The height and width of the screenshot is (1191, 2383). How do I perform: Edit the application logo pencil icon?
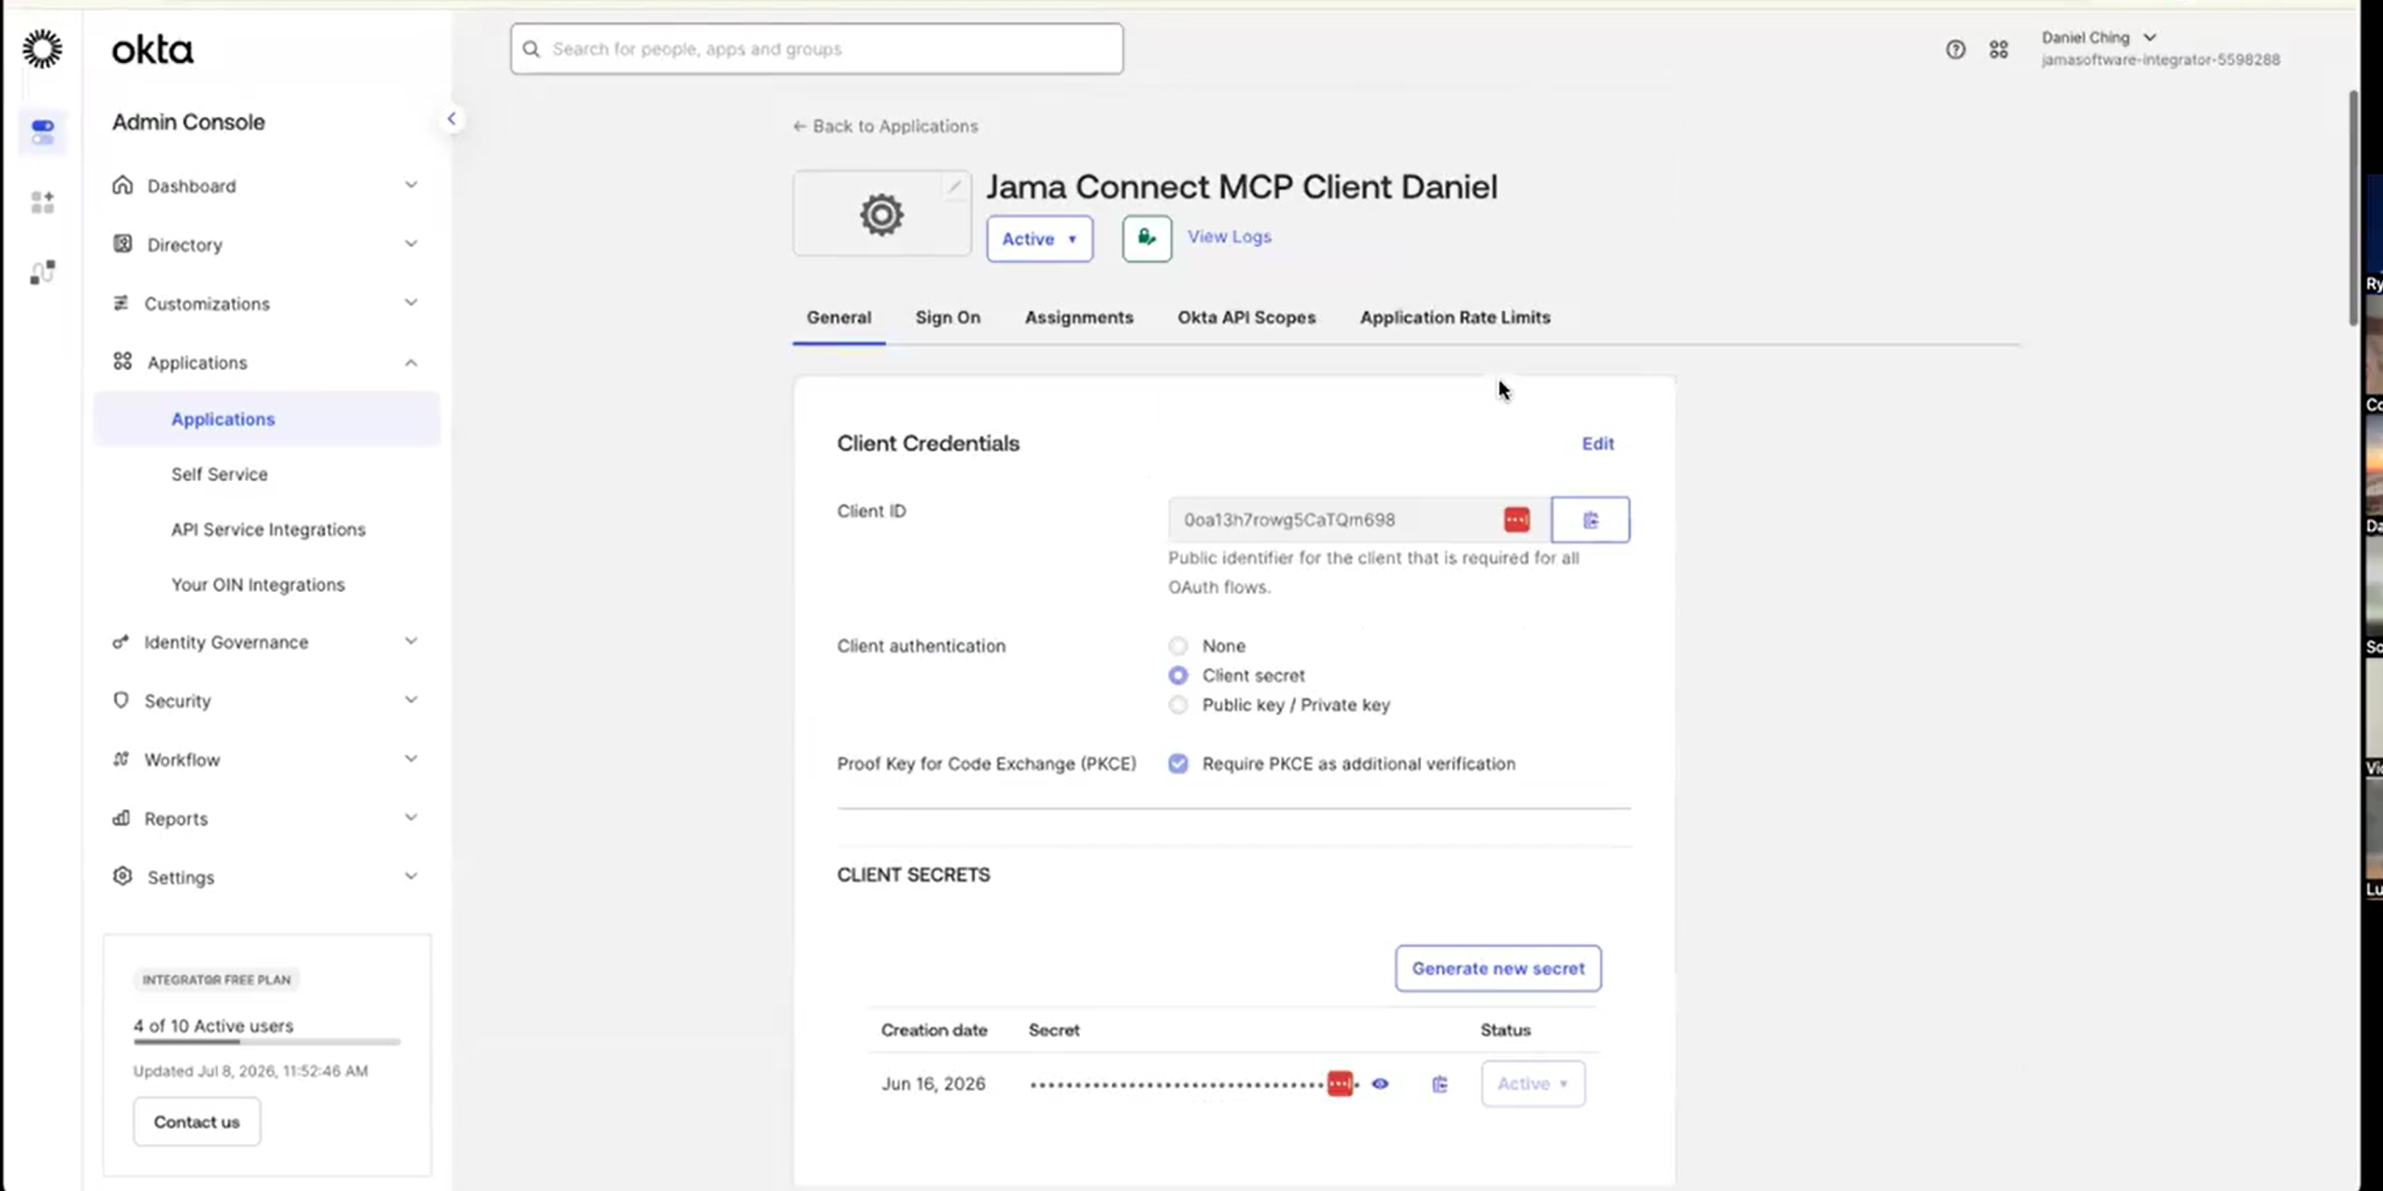(x=954, y=187)
